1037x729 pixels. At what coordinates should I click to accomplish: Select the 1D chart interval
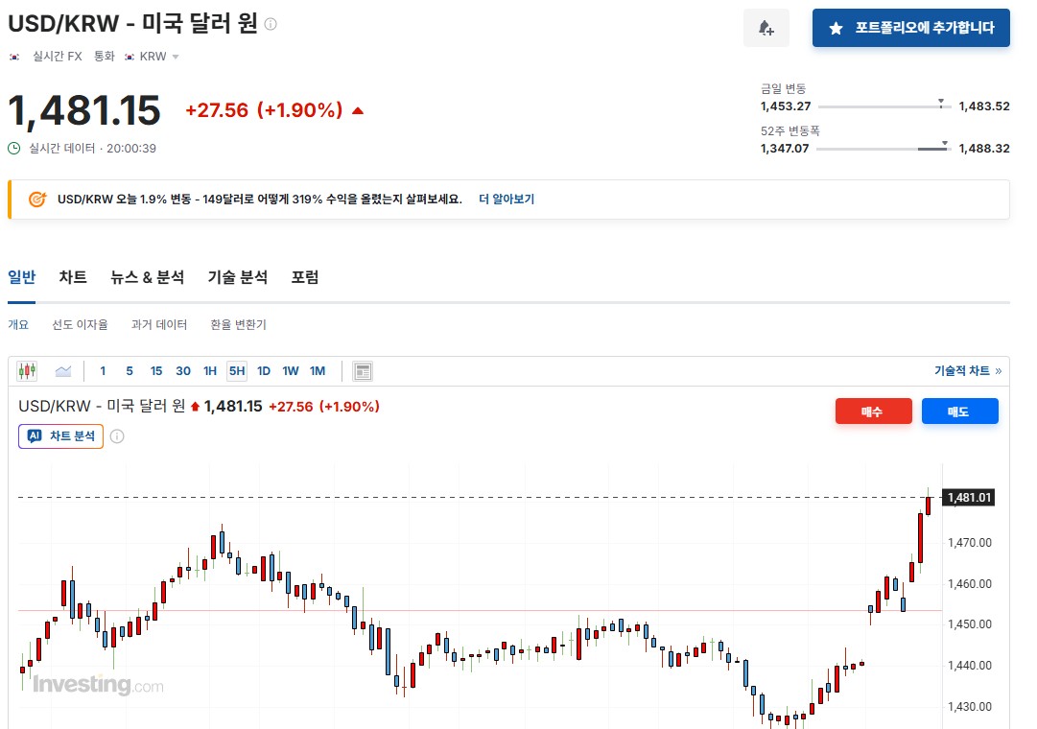[263, 371]
